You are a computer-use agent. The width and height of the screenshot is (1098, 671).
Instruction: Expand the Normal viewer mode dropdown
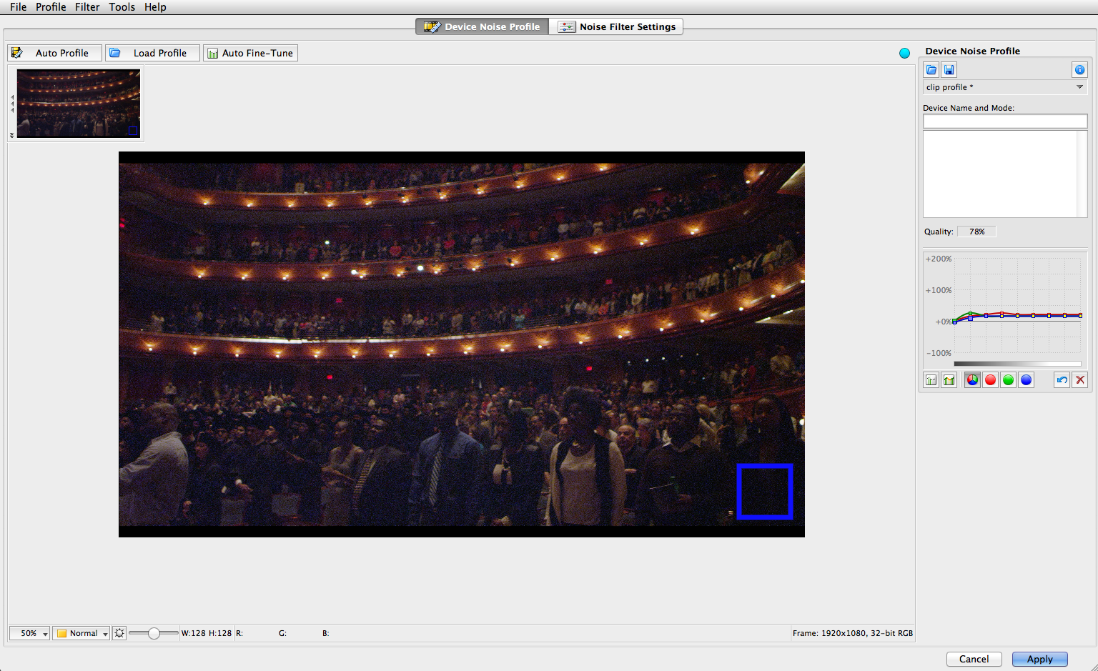click(x=81, y=633)
